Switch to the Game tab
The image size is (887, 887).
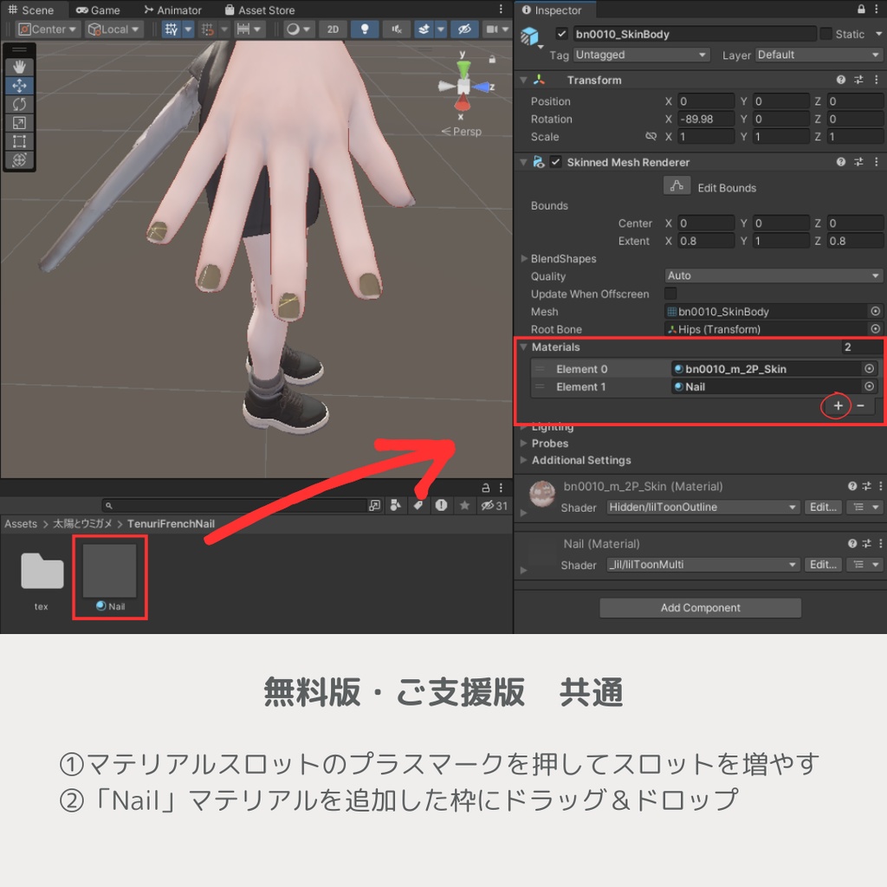point(97,10)
